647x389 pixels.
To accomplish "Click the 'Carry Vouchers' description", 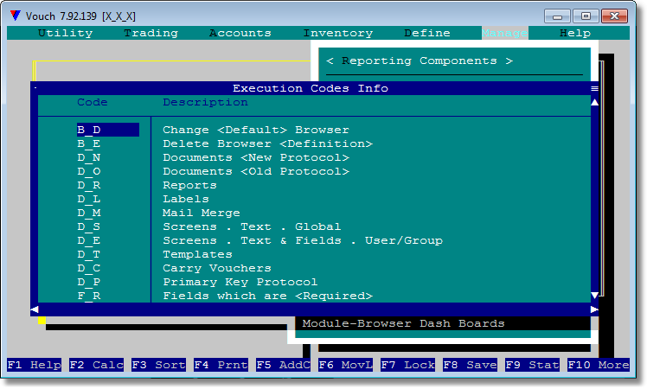I will pyautogui.click(x=216, y=268).
